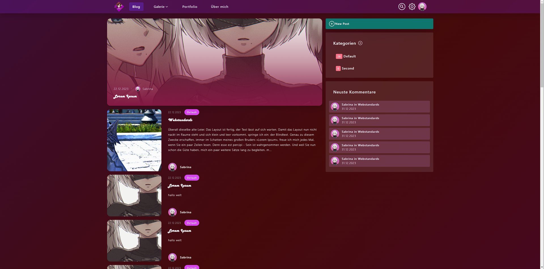The height and width of the screenshot is (269, 544).
Task: Open the Webstandards post title
Action: [180, 120]
